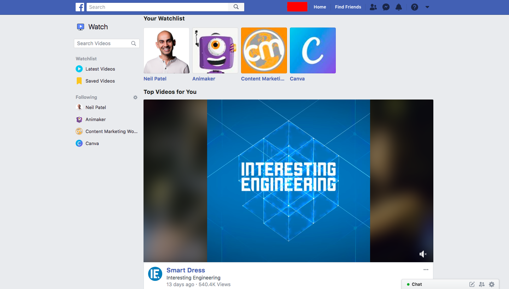This screenshot has height=289, width=509.
Task: Click the Canva link under thumbnail
Action: [297, 79]
